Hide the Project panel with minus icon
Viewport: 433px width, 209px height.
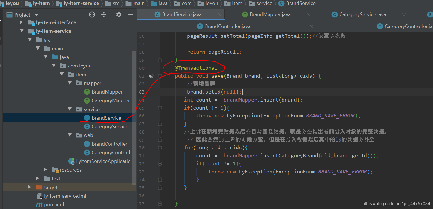131,15
